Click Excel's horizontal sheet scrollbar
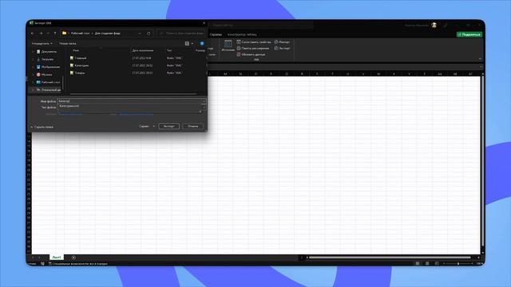Viewport: 511px width, 287px height. click(390, 258)
